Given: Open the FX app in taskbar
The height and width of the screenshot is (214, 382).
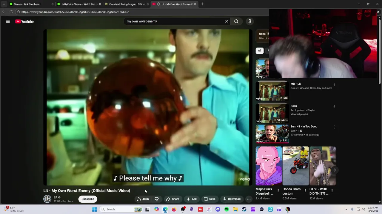Looking at the screenshot, I should pyautogui.click(x=279, y=209).
